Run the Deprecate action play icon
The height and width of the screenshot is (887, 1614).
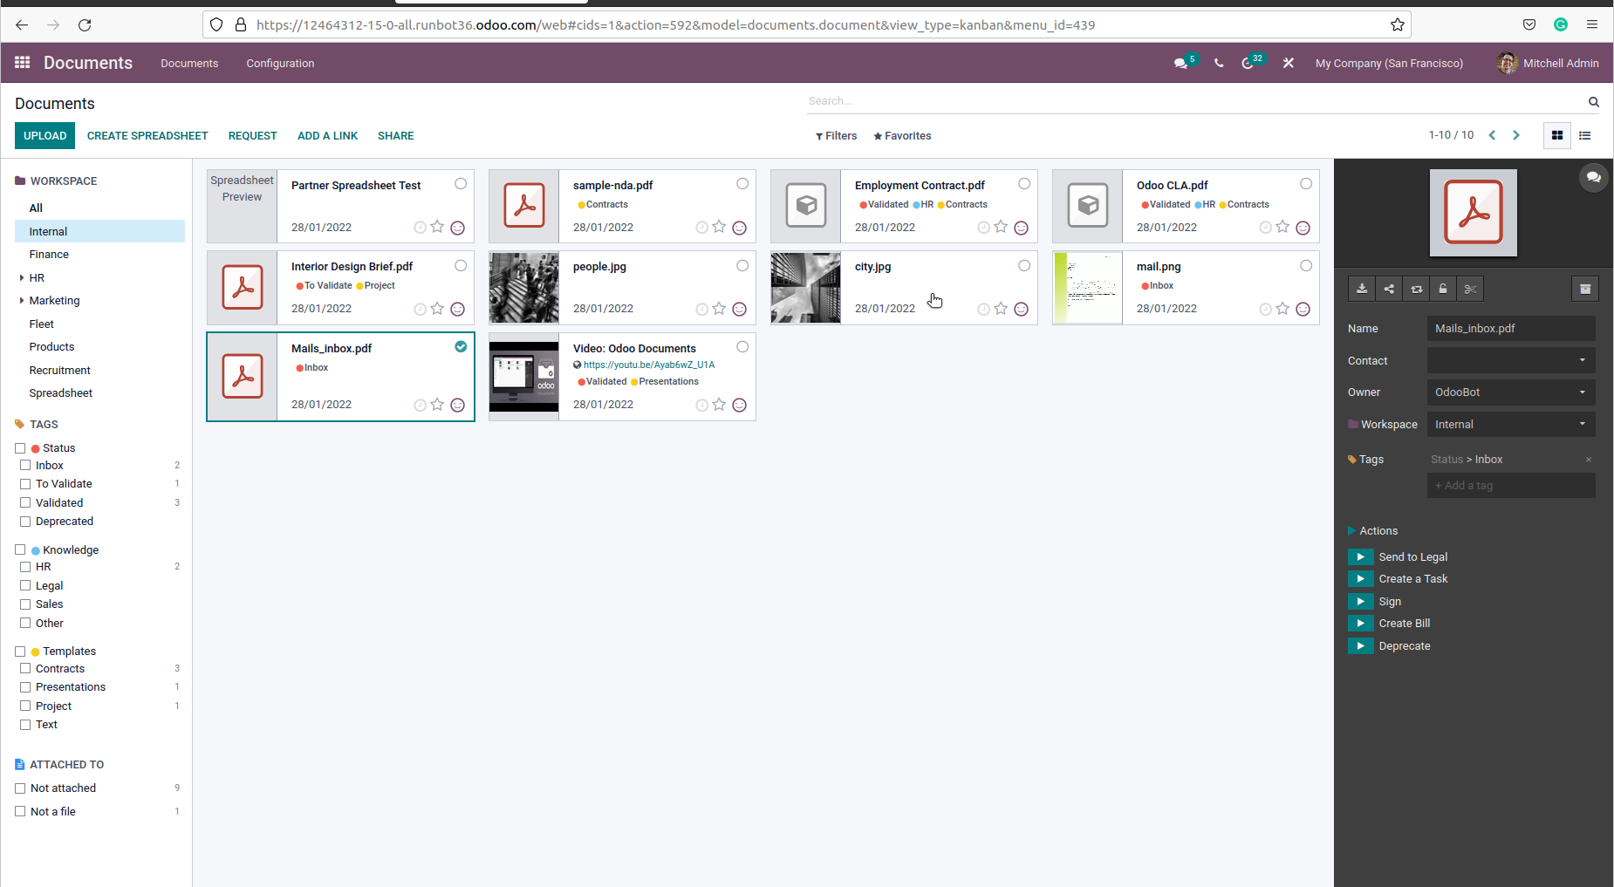tap(1360, 645)
